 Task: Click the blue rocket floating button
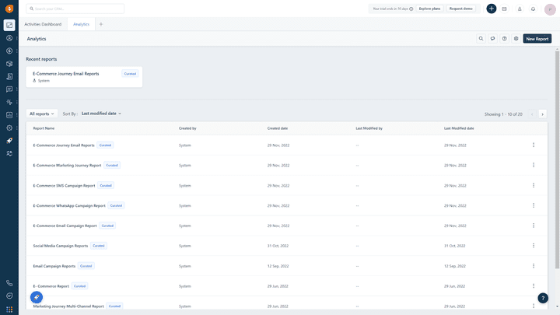(37, 297)
